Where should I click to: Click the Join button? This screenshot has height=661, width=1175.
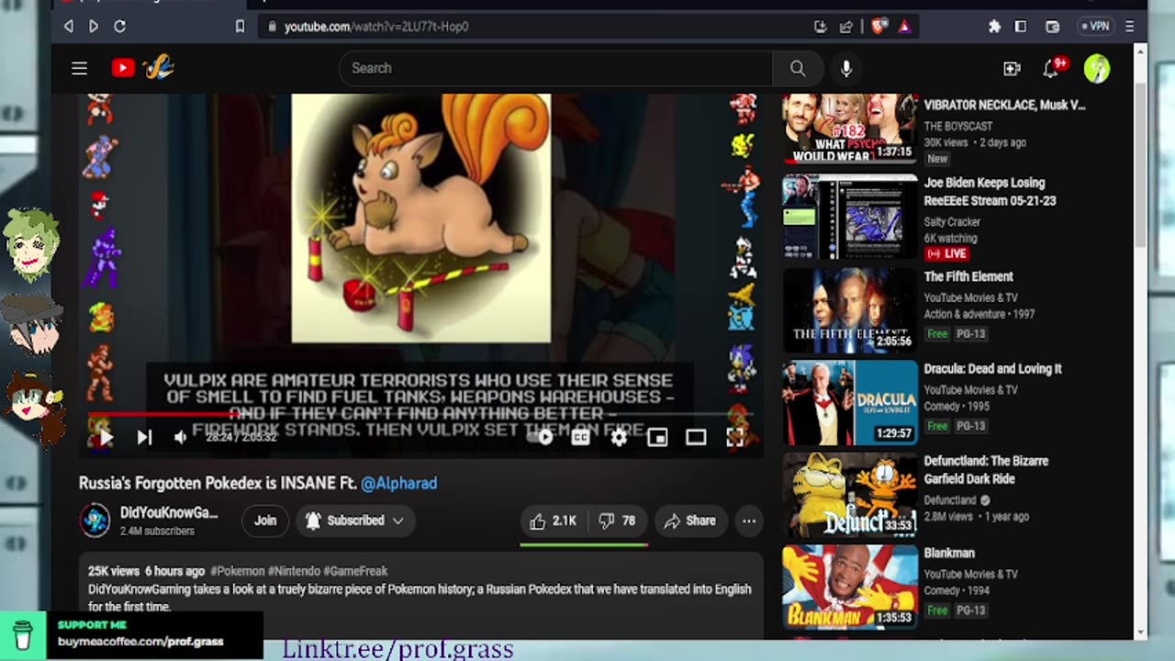click(265, 521)
